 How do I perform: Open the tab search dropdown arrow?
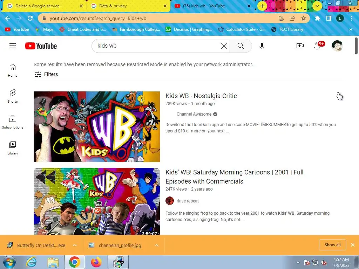click(317, 6)
